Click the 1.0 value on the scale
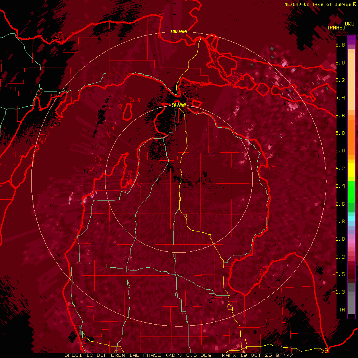Image resolution: width=358 pixels, height=358 pixels. click(340, 239)
